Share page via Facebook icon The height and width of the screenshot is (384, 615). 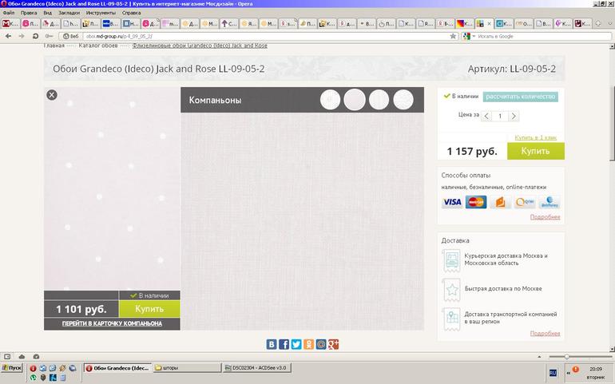click(x=284, y=344)
